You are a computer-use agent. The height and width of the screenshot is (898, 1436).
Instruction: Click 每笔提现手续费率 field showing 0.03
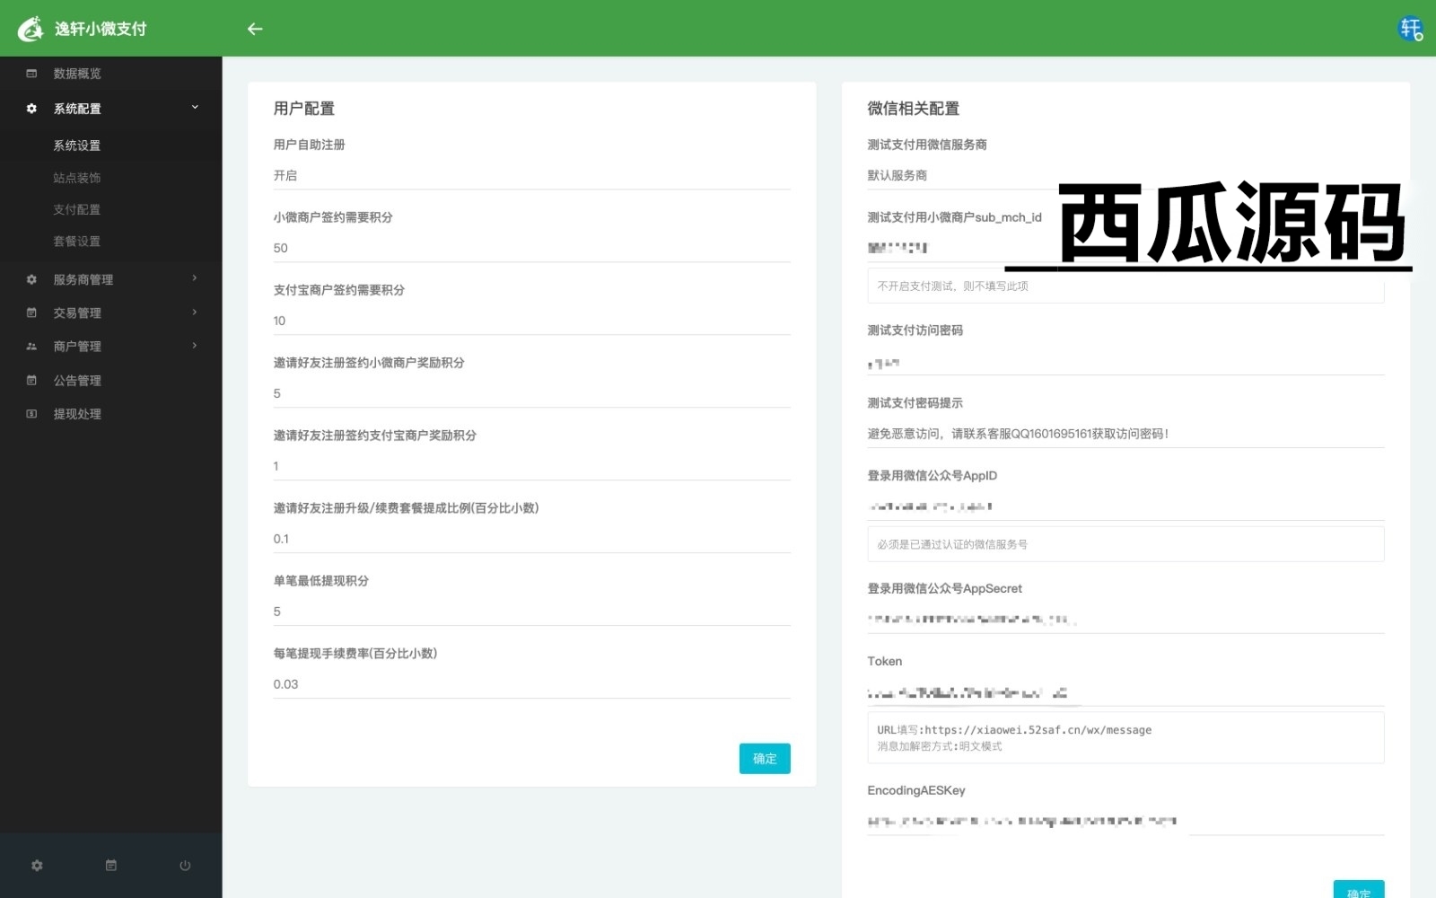point(531,685)
